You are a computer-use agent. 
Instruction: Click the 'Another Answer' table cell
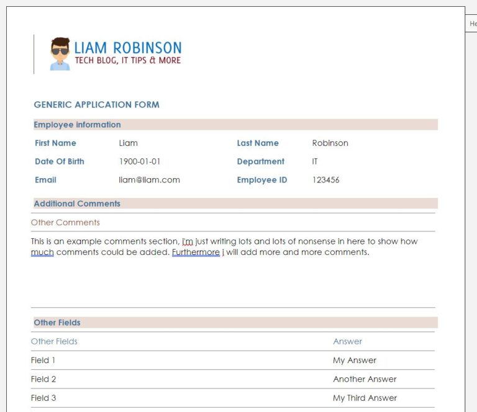pos(365,379)
